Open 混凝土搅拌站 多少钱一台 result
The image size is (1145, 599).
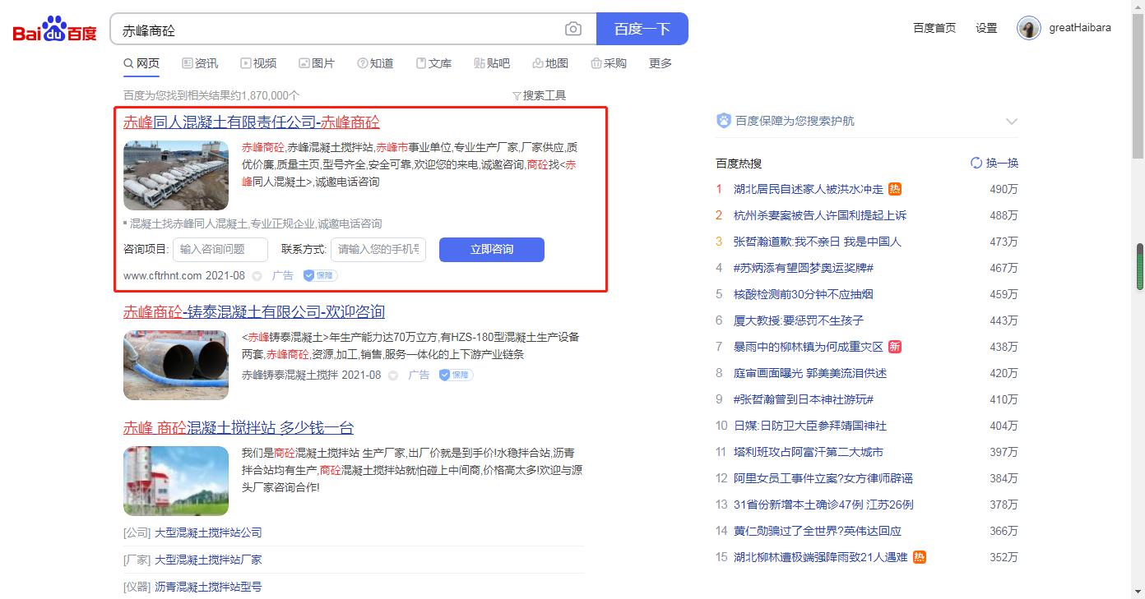coord(239,428)
